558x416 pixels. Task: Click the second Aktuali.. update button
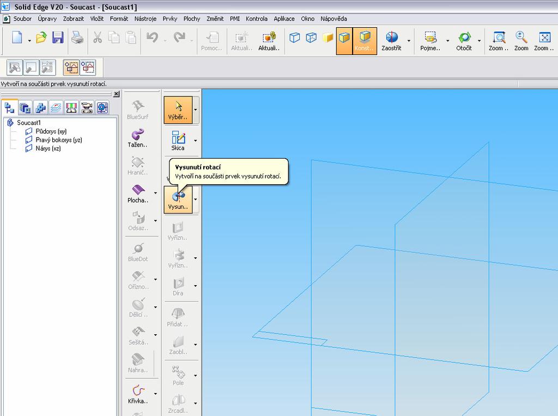pyautogui.click(x=269, y=41)
